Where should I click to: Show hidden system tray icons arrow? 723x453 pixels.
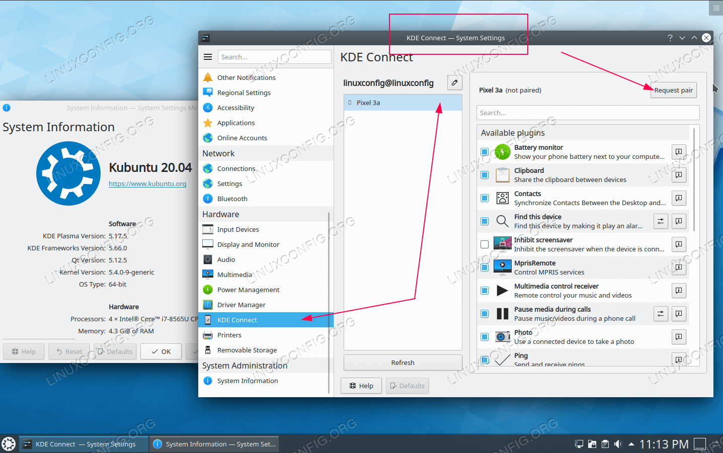631,444
